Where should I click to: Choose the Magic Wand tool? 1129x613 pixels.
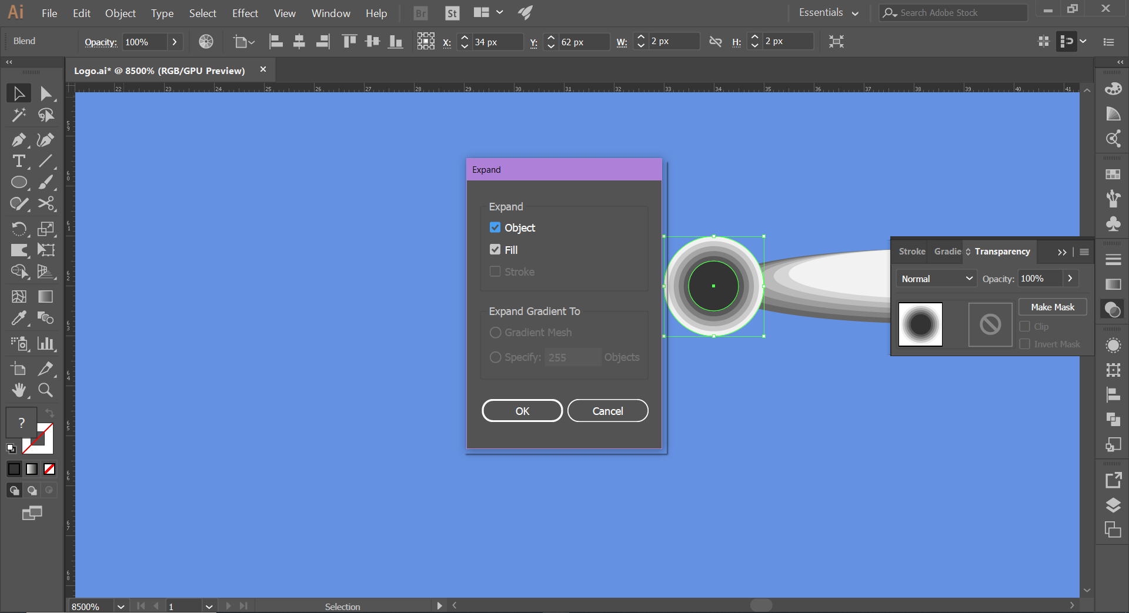[19, 115]
